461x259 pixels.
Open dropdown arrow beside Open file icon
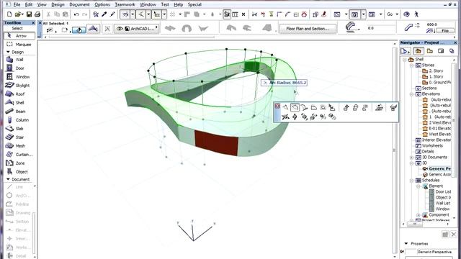[x=22, y=14]
